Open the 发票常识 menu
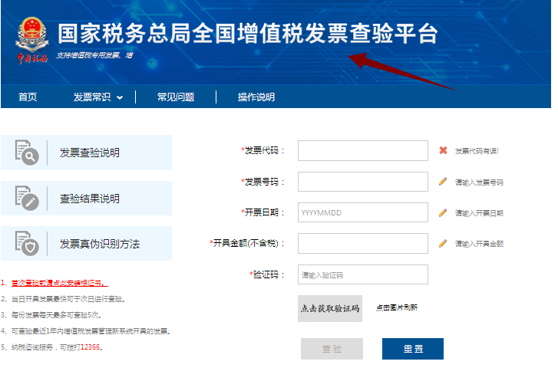The image size is (558, 391). 92,97
